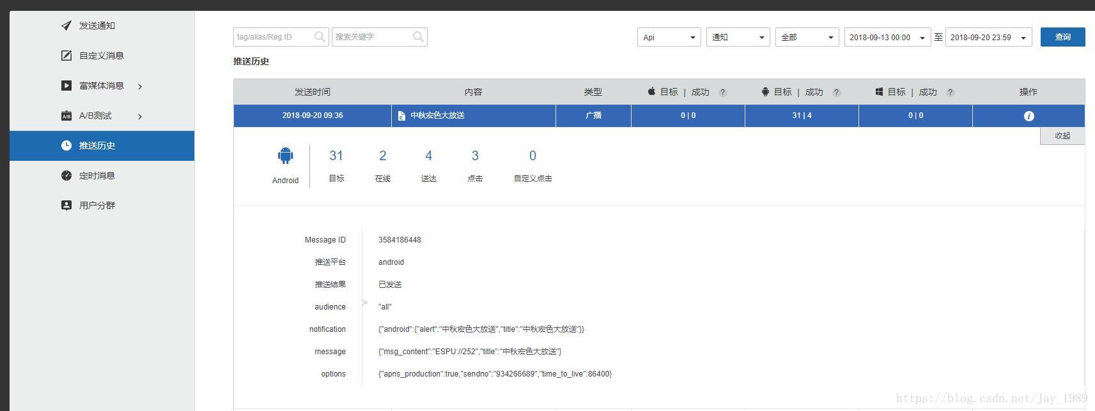Click the magnifier in 搜索关键字 field

click(418, 37)
